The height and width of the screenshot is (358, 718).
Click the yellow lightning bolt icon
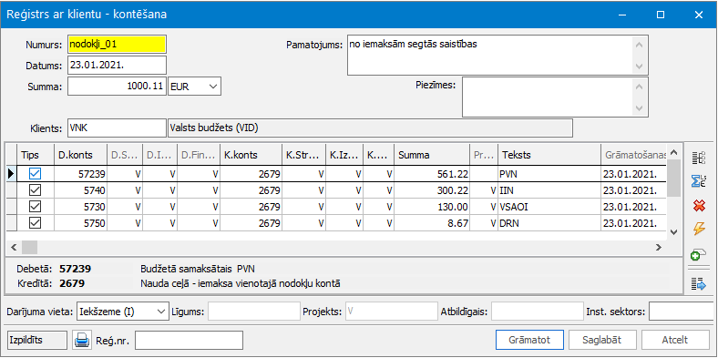point(699,229)
